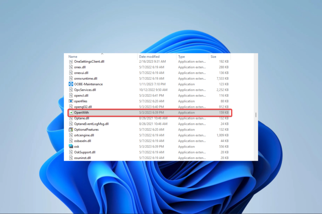
Task: Click the 2/16/2023 9:31 AM date cell
Action: [x=152, y=62]
